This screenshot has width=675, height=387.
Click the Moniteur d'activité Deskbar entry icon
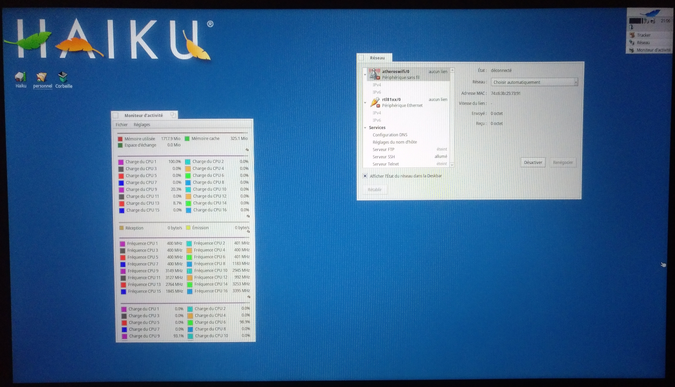tap(632, 50)
